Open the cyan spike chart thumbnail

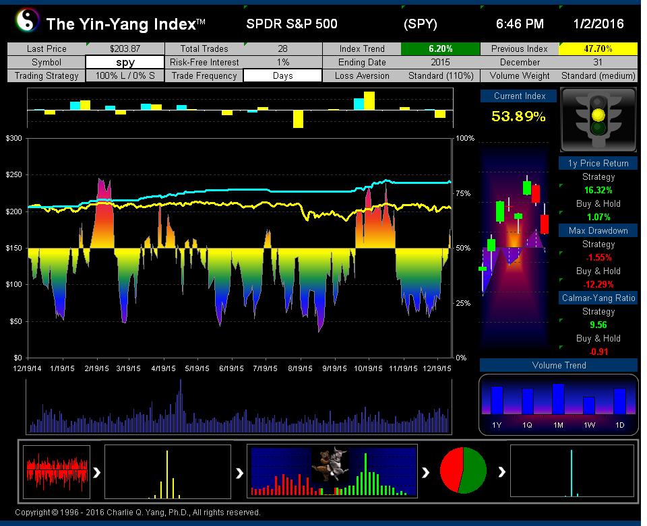572,470
